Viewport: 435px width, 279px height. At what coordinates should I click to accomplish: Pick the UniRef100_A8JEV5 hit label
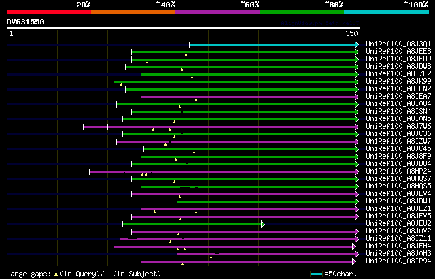point(398,216)
